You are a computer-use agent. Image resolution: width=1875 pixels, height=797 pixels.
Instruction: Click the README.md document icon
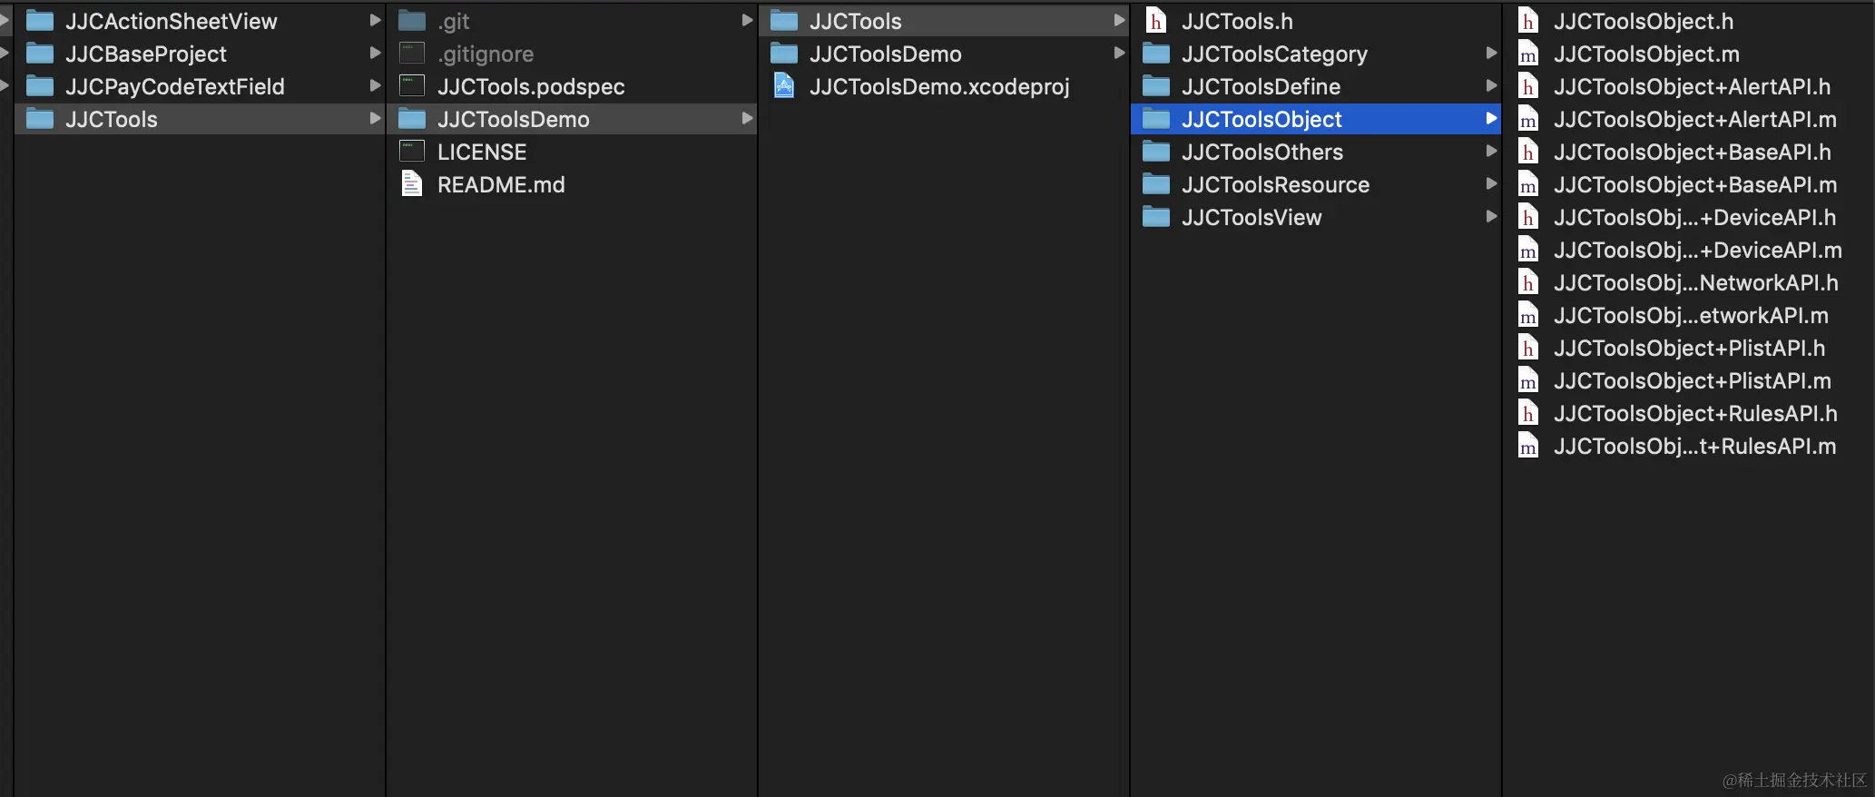click(412, 184)
